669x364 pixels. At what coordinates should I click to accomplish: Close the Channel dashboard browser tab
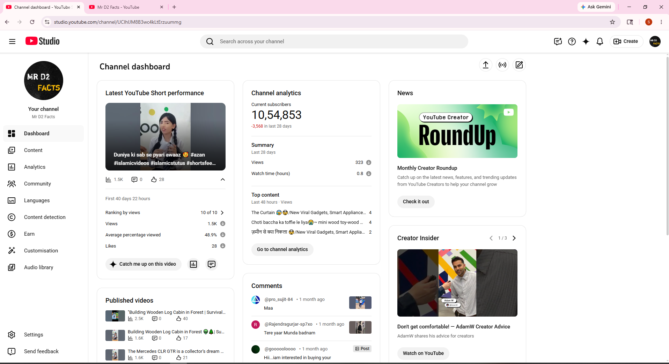pyautogui.click(x=79, y=7)
